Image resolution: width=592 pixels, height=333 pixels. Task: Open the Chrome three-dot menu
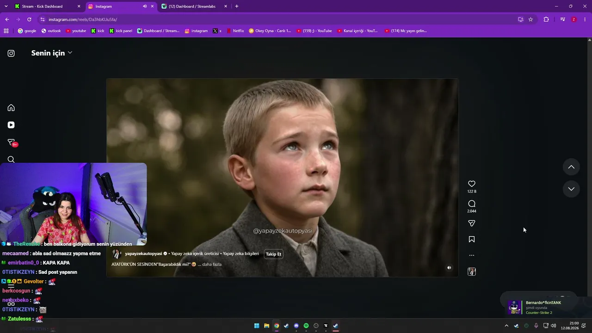click(585, 19)
